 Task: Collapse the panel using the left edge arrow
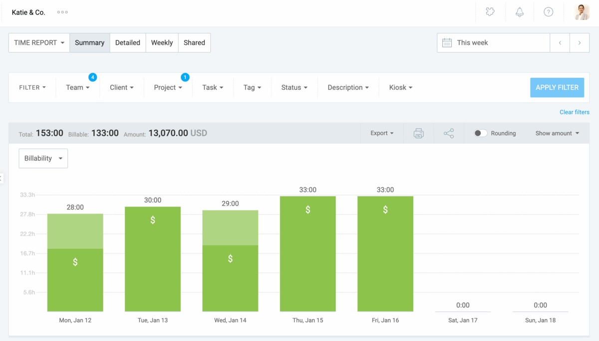pos(2,178)
